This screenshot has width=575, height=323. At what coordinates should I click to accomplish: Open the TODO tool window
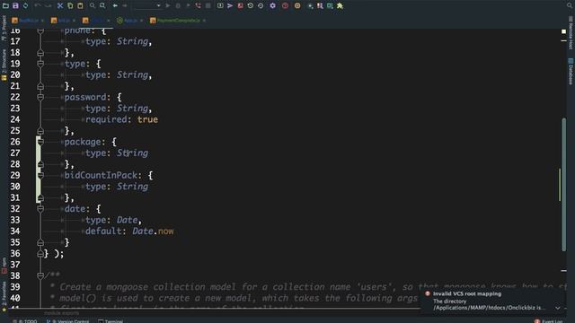coord(25,321)
